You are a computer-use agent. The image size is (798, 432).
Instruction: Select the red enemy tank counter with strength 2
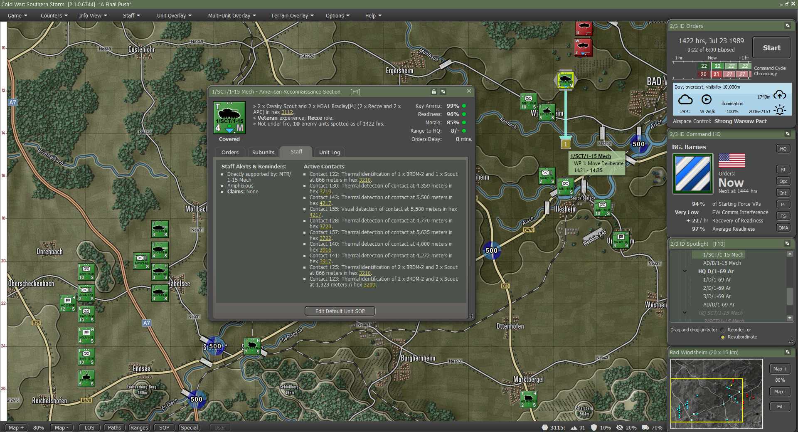583,47
